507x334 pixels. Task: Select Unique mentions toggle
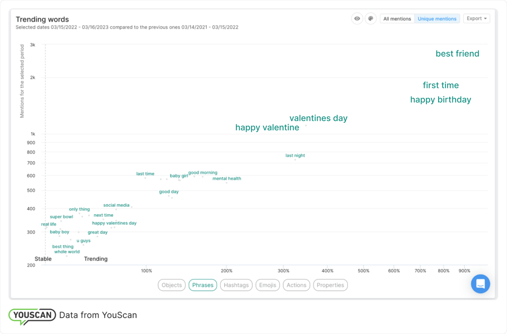pyautogui.click(x=437, y=19)
